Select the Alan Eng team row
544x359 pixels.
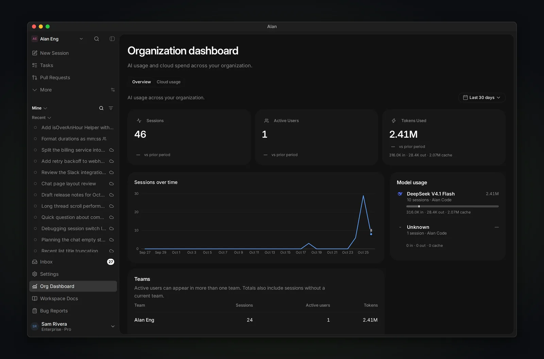tap(256, 320)
